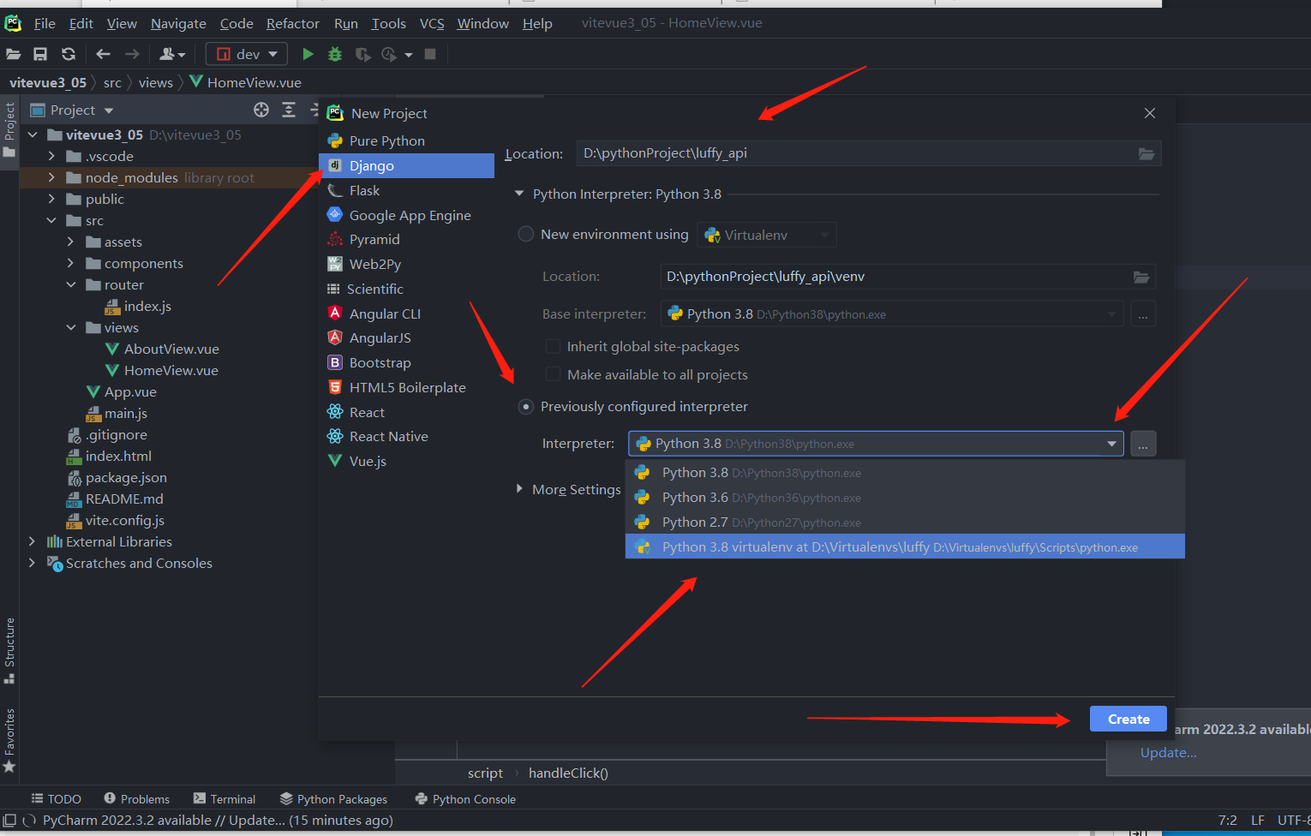Collapse the router folder in the tree
Image resolution: width=1311 pixels, height=836 pixels.
click(x=70, y=284)
